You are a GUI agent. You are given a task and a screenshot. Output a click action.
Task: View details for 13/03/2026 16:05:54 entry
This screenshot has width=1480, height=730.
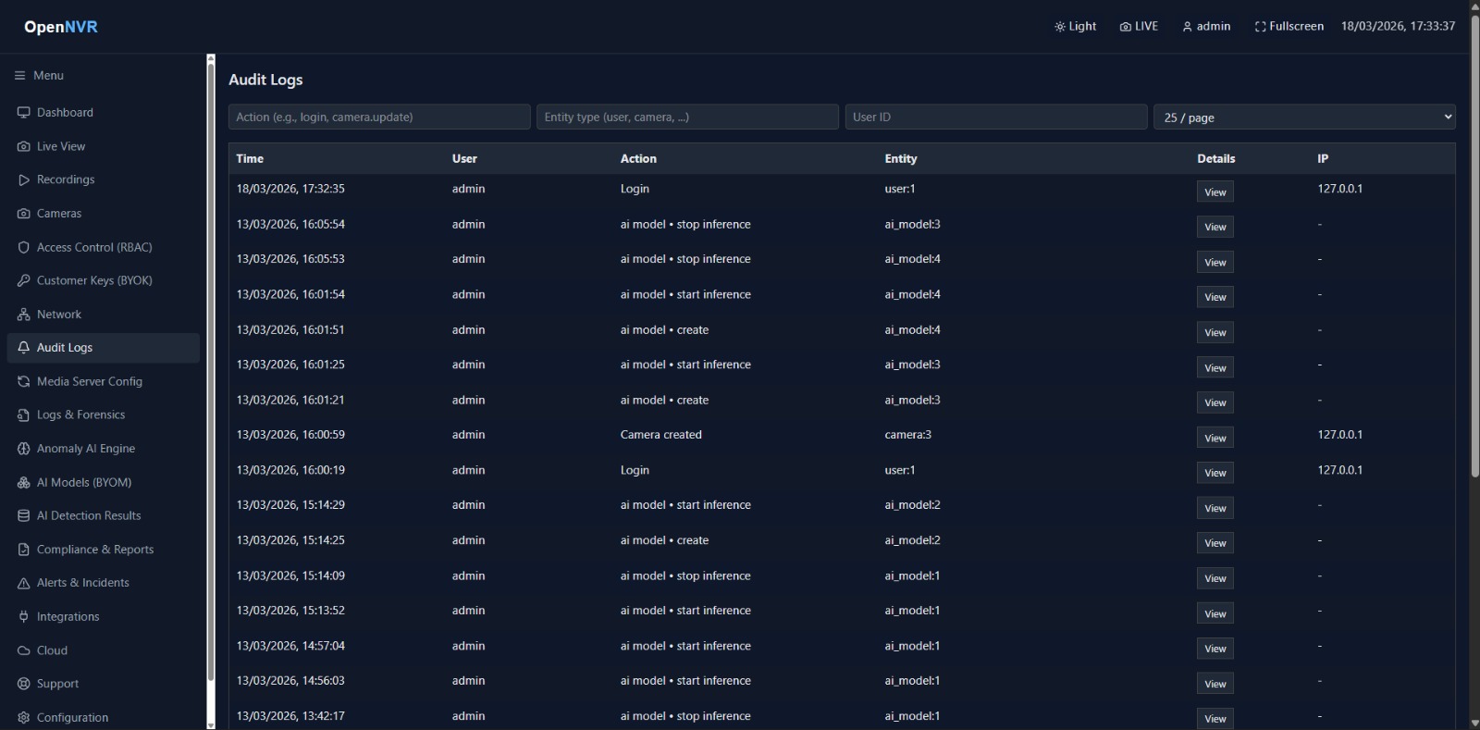click(1215, 227)
